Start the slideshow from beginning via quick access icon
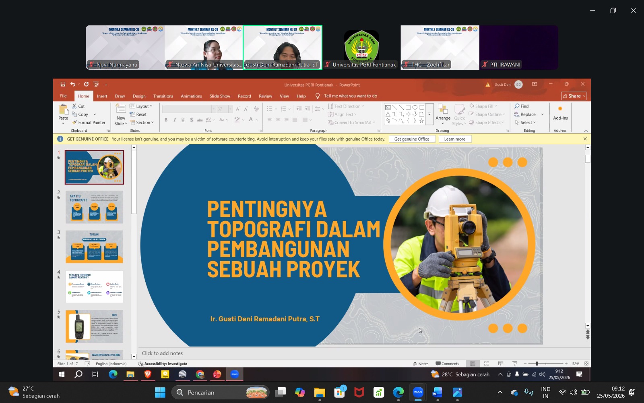644x403 pixels. [x=96, y=84]
